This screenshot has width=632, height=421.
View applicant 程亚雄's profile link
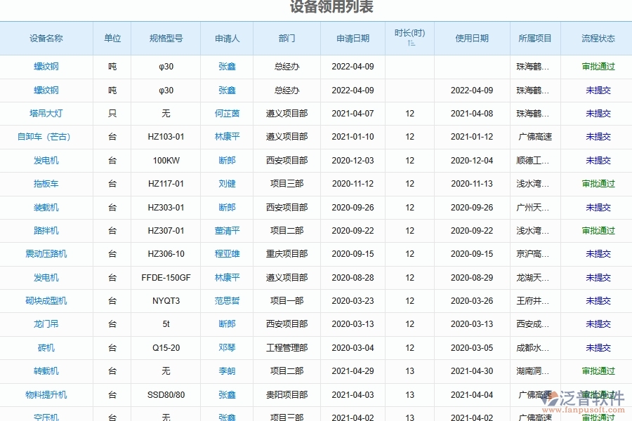tap(227, 254)
